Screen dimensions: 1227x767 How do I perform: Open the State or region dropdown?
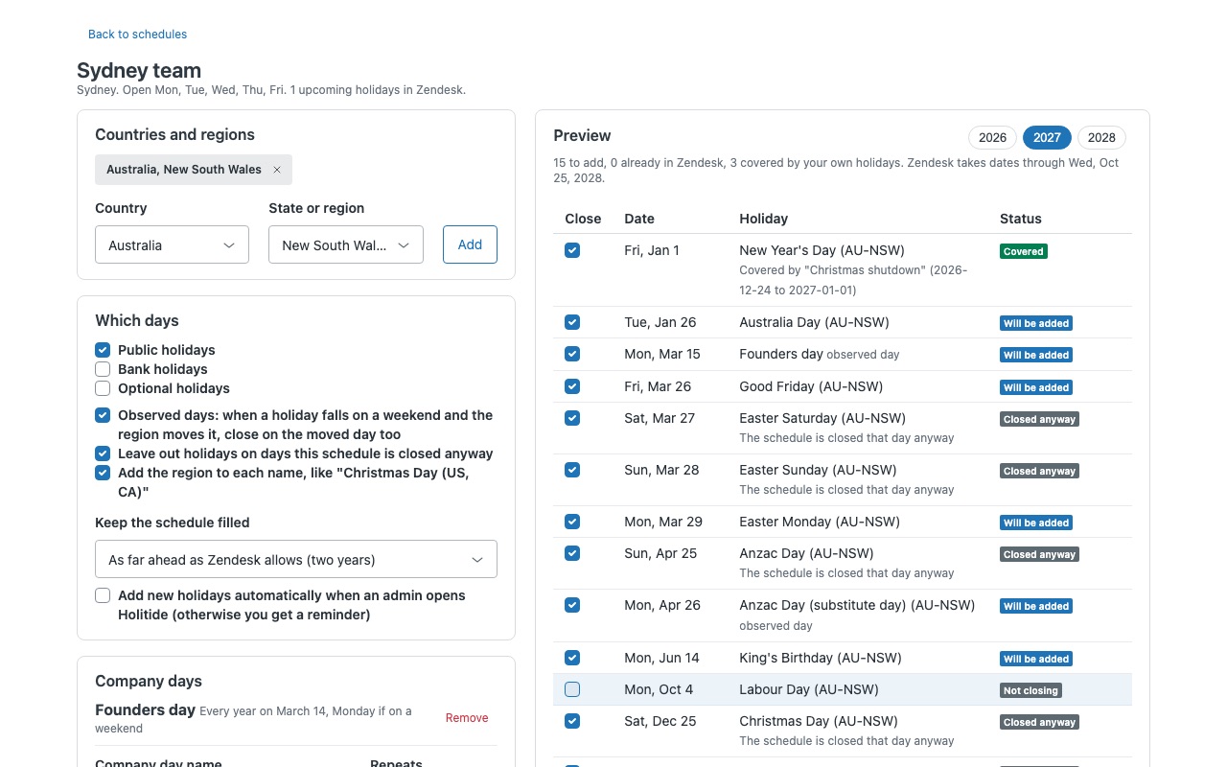point(346,244)
